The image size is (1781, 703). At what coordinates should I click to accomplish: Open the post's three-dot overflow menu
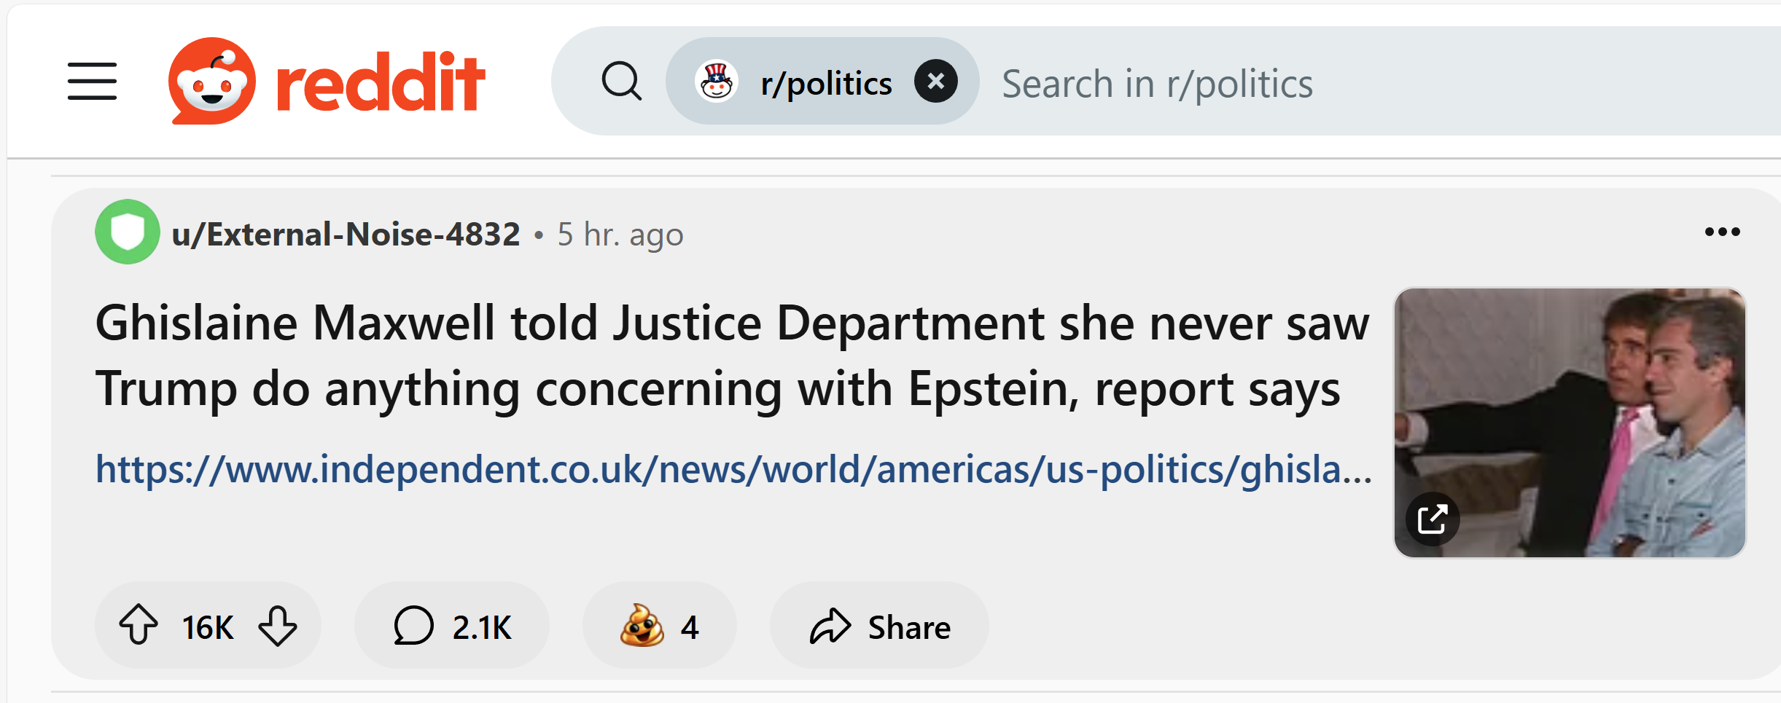pos(1722,232)
